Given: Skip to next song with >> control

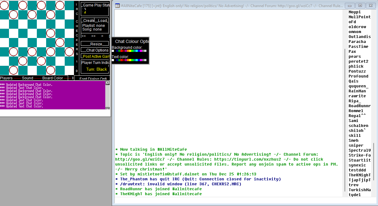Looking at the screenshot, I should (93, 36).
